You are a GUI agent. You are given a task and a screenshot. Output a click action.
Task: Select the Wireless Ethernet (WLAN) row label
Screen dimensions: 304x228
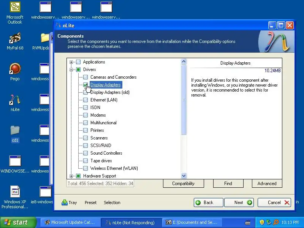(114, 168)
